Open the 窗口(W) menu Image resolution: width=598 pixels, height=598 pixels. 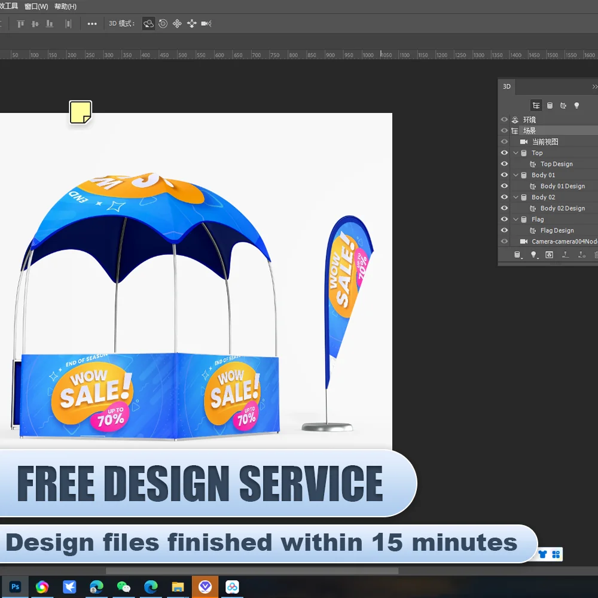(36, 7)
